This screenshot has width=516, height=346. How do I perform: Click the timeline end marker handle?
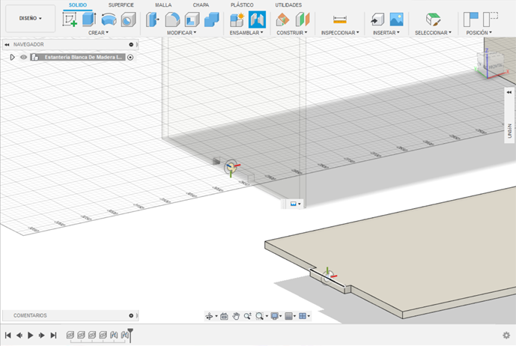pos(130,335)
